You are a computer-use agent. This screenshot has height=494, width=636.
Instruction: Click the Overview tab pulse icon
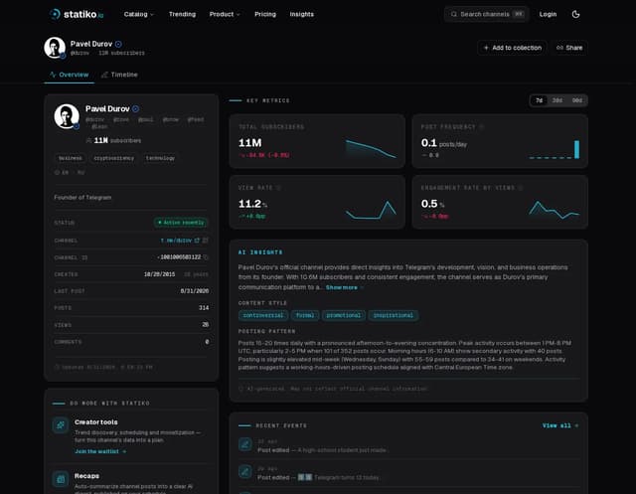tap(53, 75)
